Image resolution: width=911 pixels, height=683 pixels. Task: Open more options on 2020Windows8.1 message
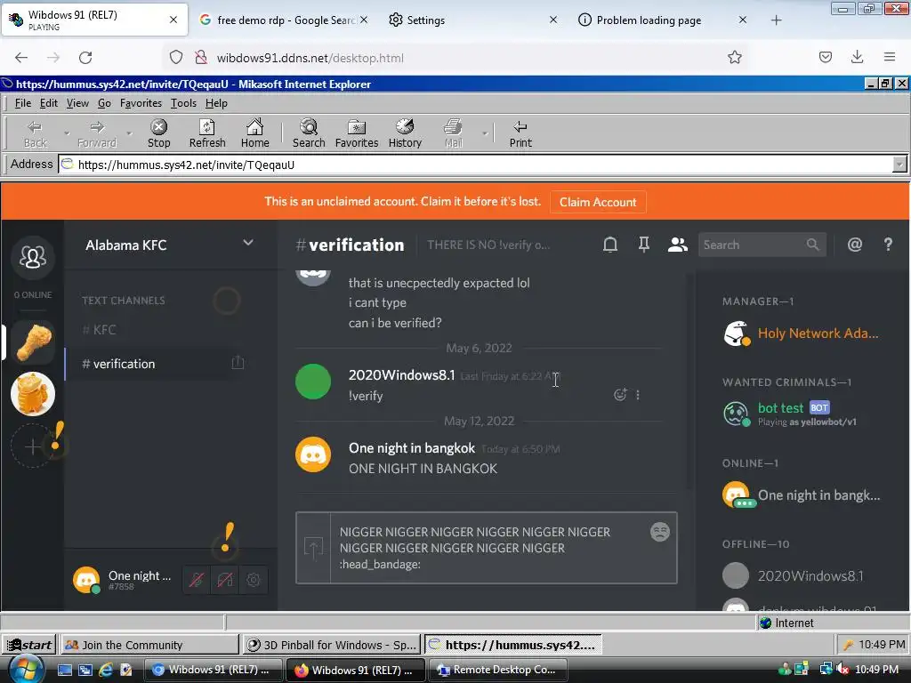(x=637, y=395)
